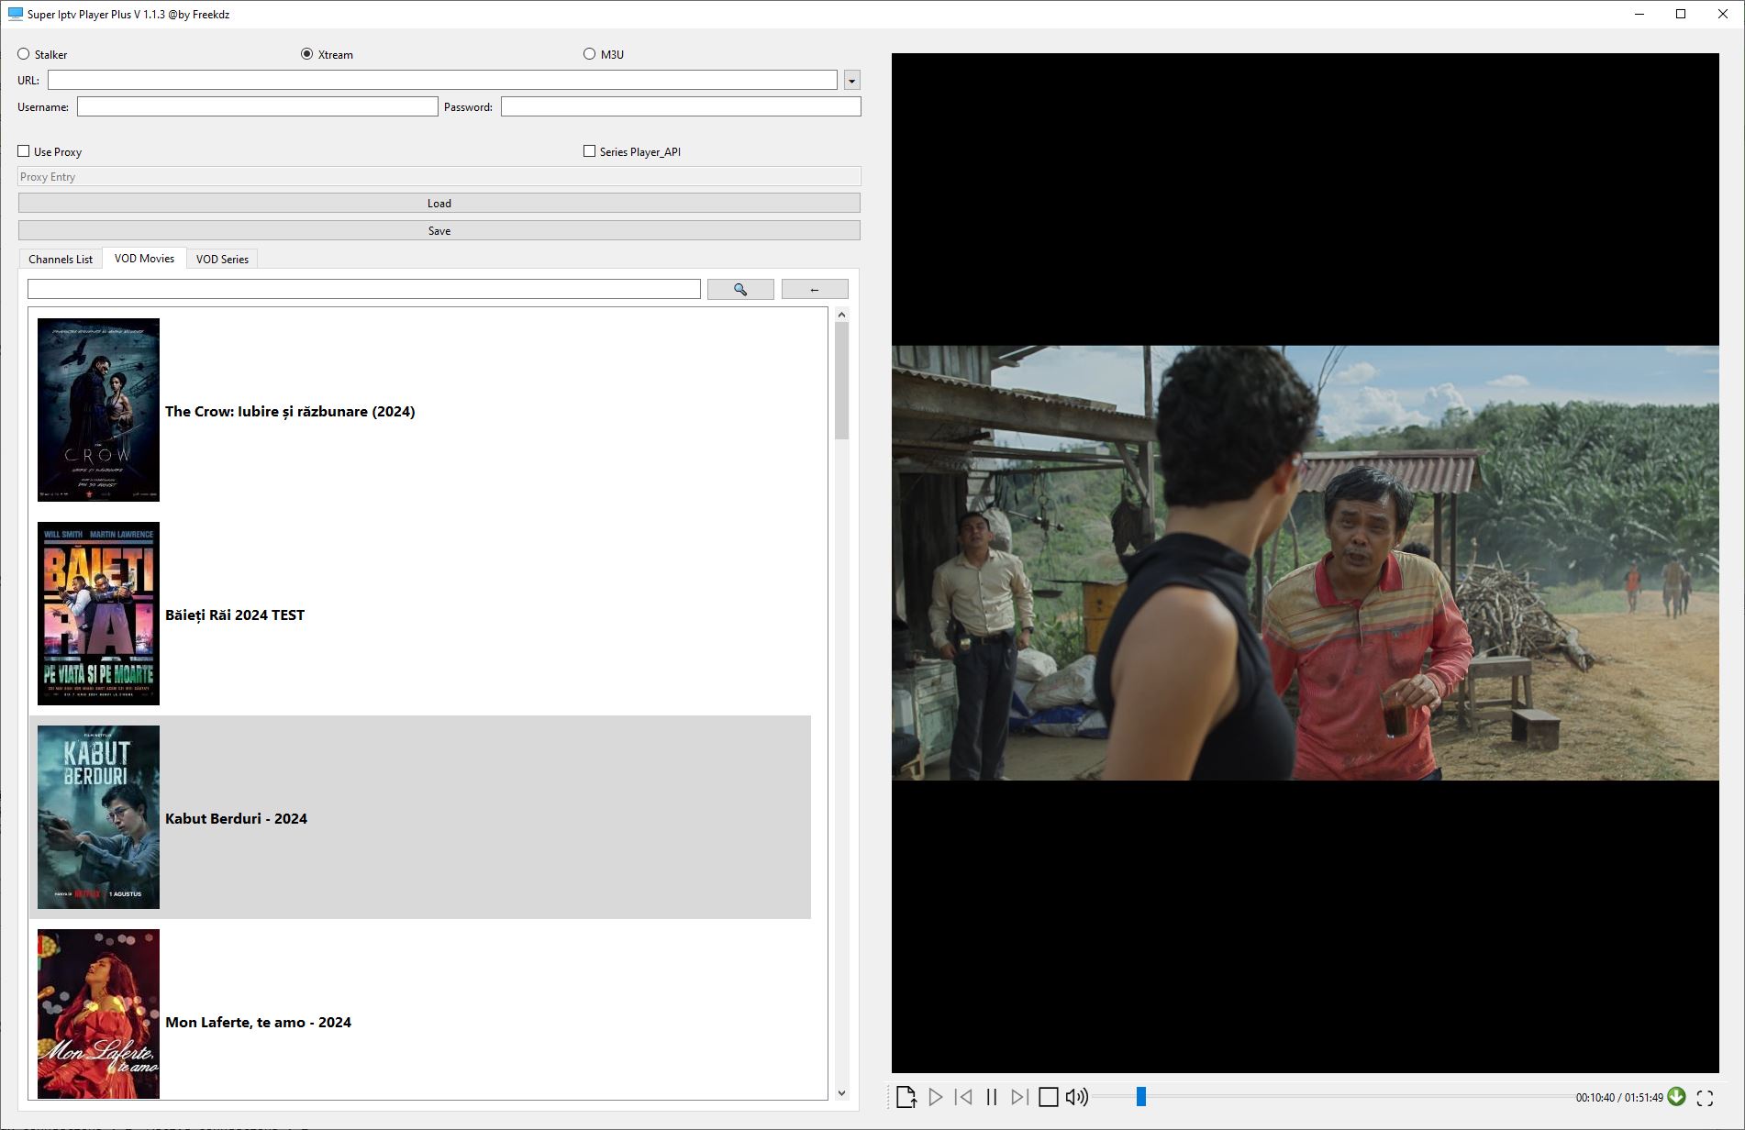Click the magnifier search button
The height and width of the screenshot is (1130, 1745).
[x=740, y=290]
